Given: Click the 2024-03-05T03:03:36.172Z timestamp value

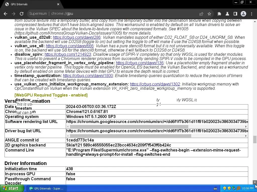Looking at the screenshot, I should pyautogui.click(x=91, y=106).
